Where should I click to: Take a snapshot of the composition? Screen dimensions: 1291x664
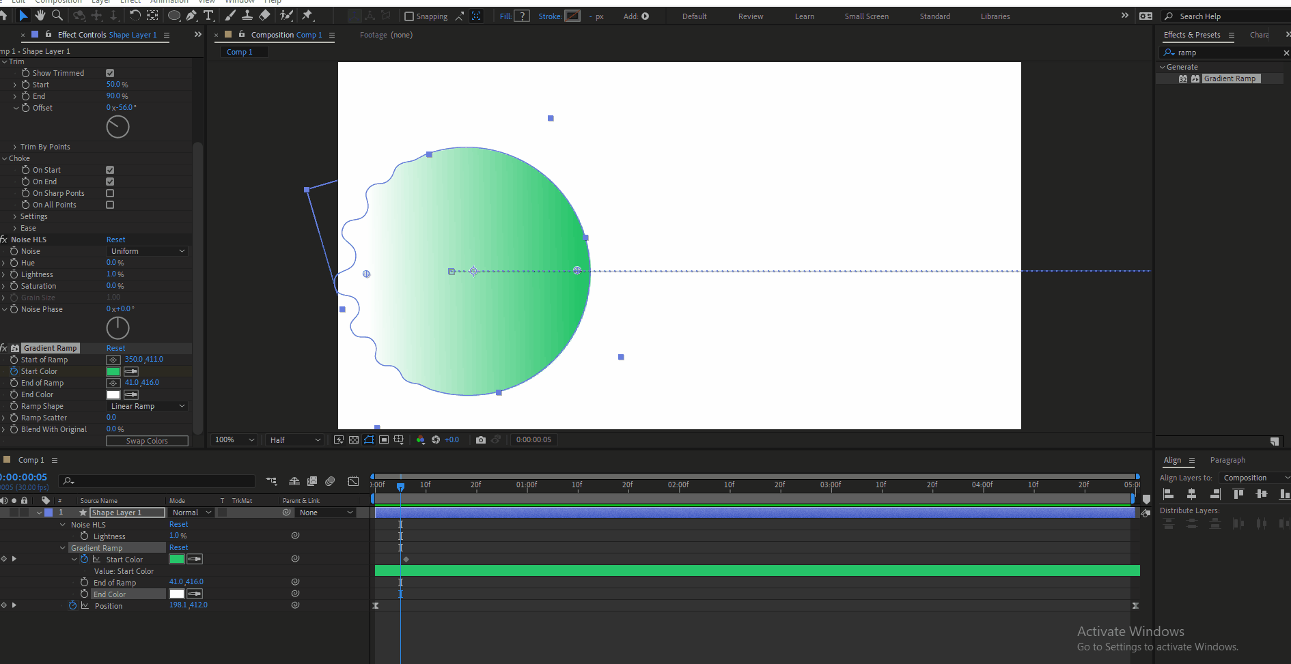(x=480, y=439)
